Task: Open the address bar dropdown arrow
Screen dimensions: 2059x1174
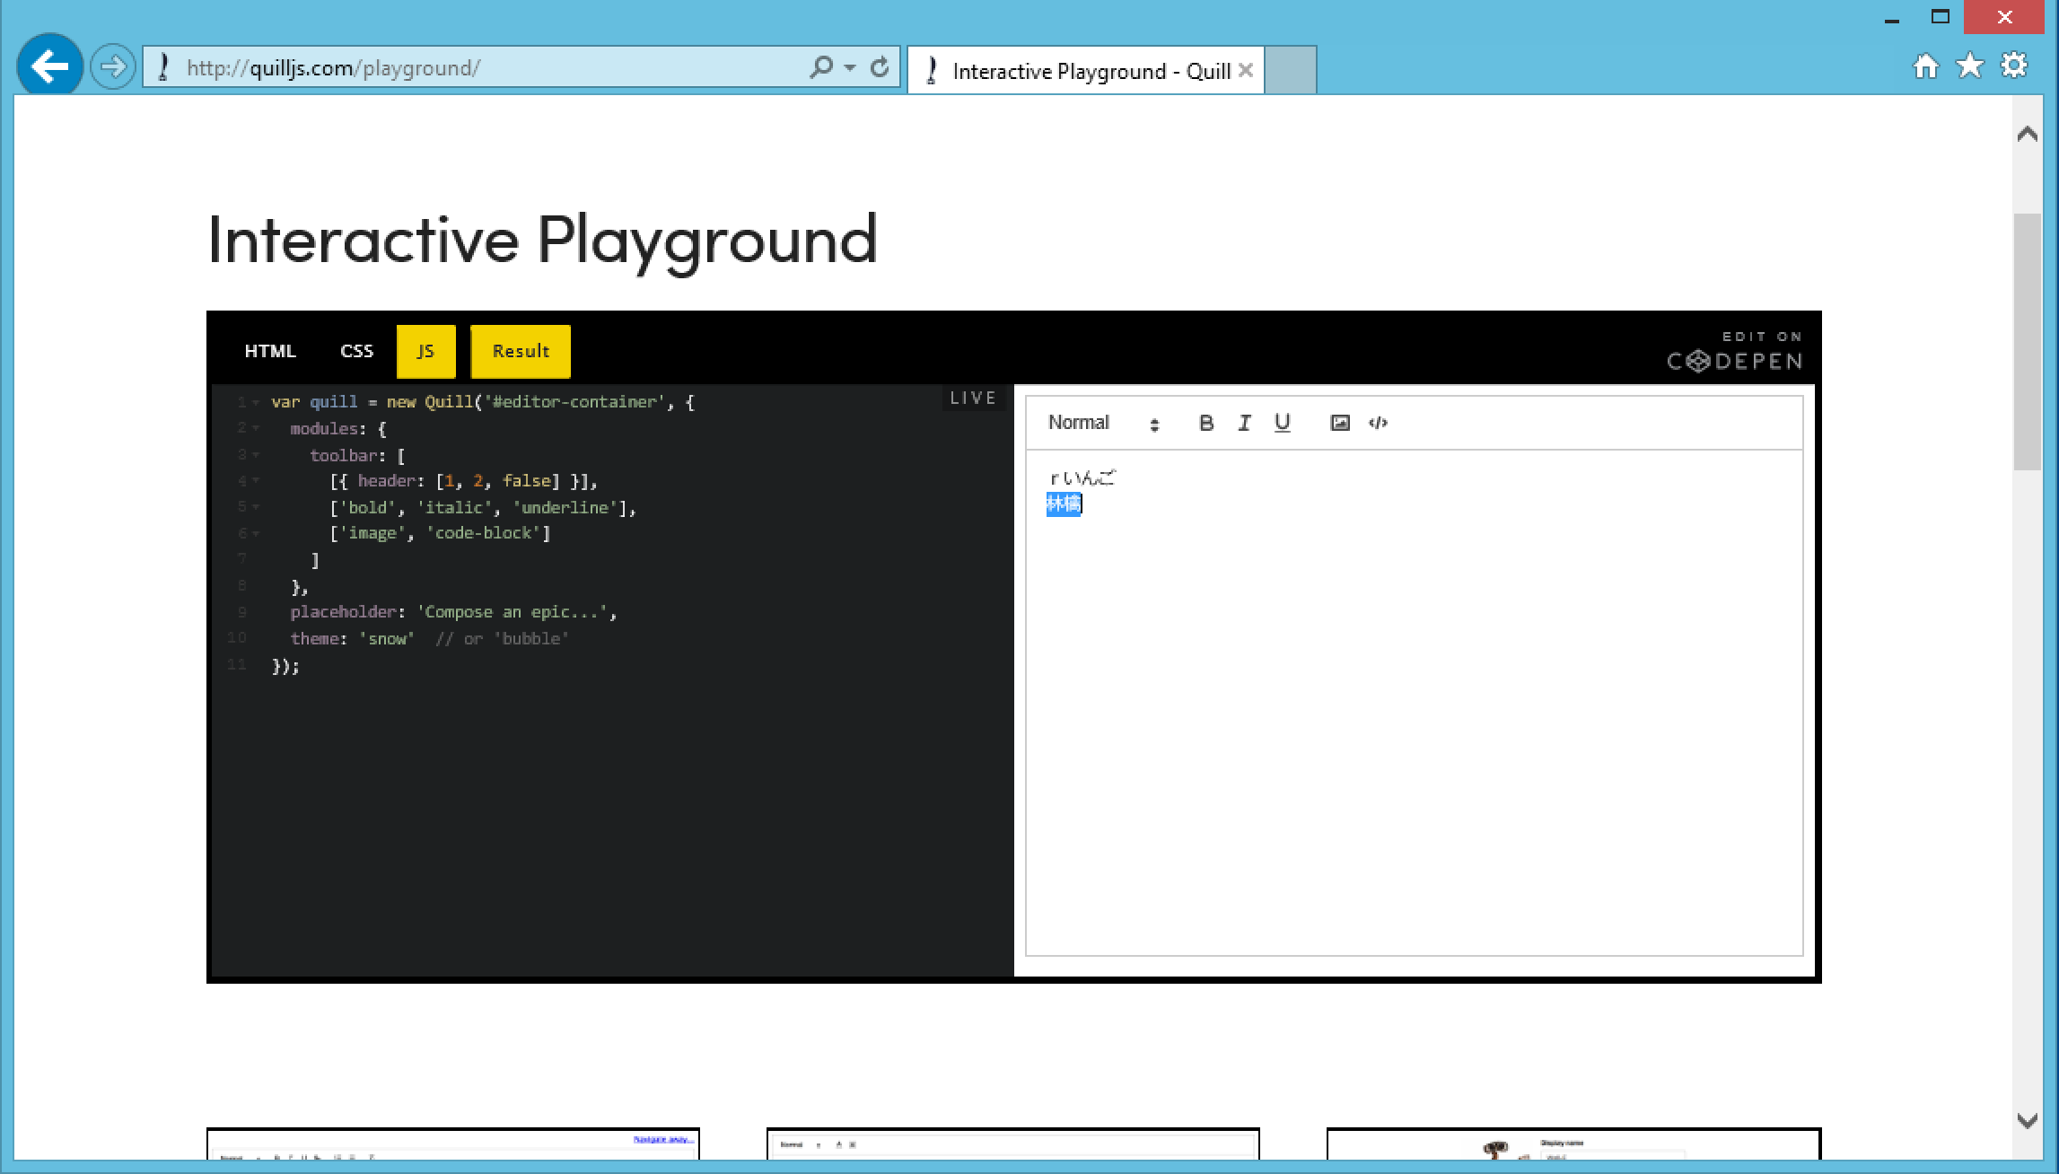Action: tap(849, 67)
